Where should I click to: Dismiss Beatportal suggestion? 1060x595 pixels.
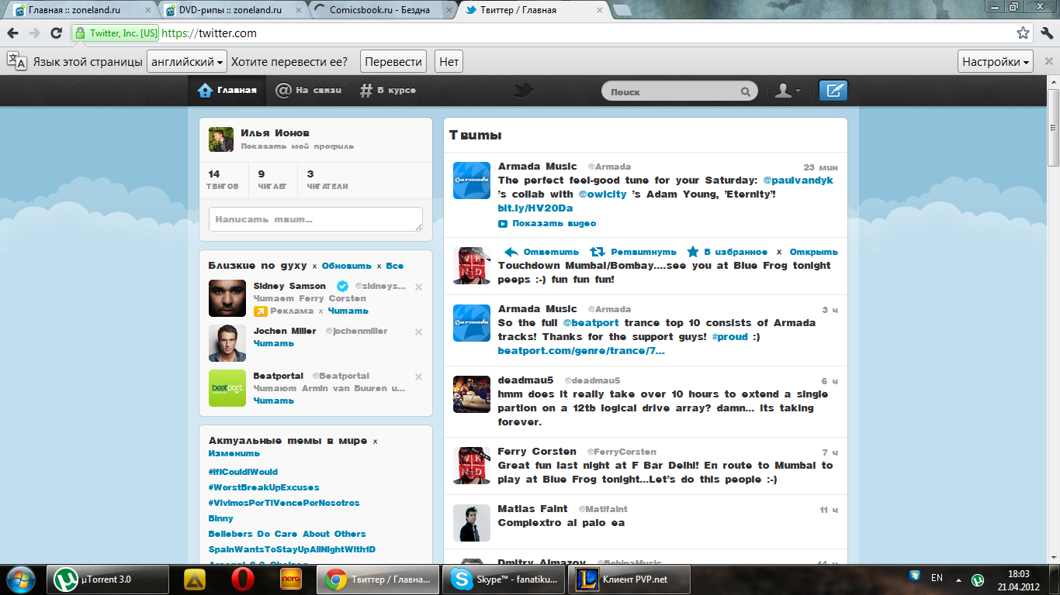pos(419,377)
